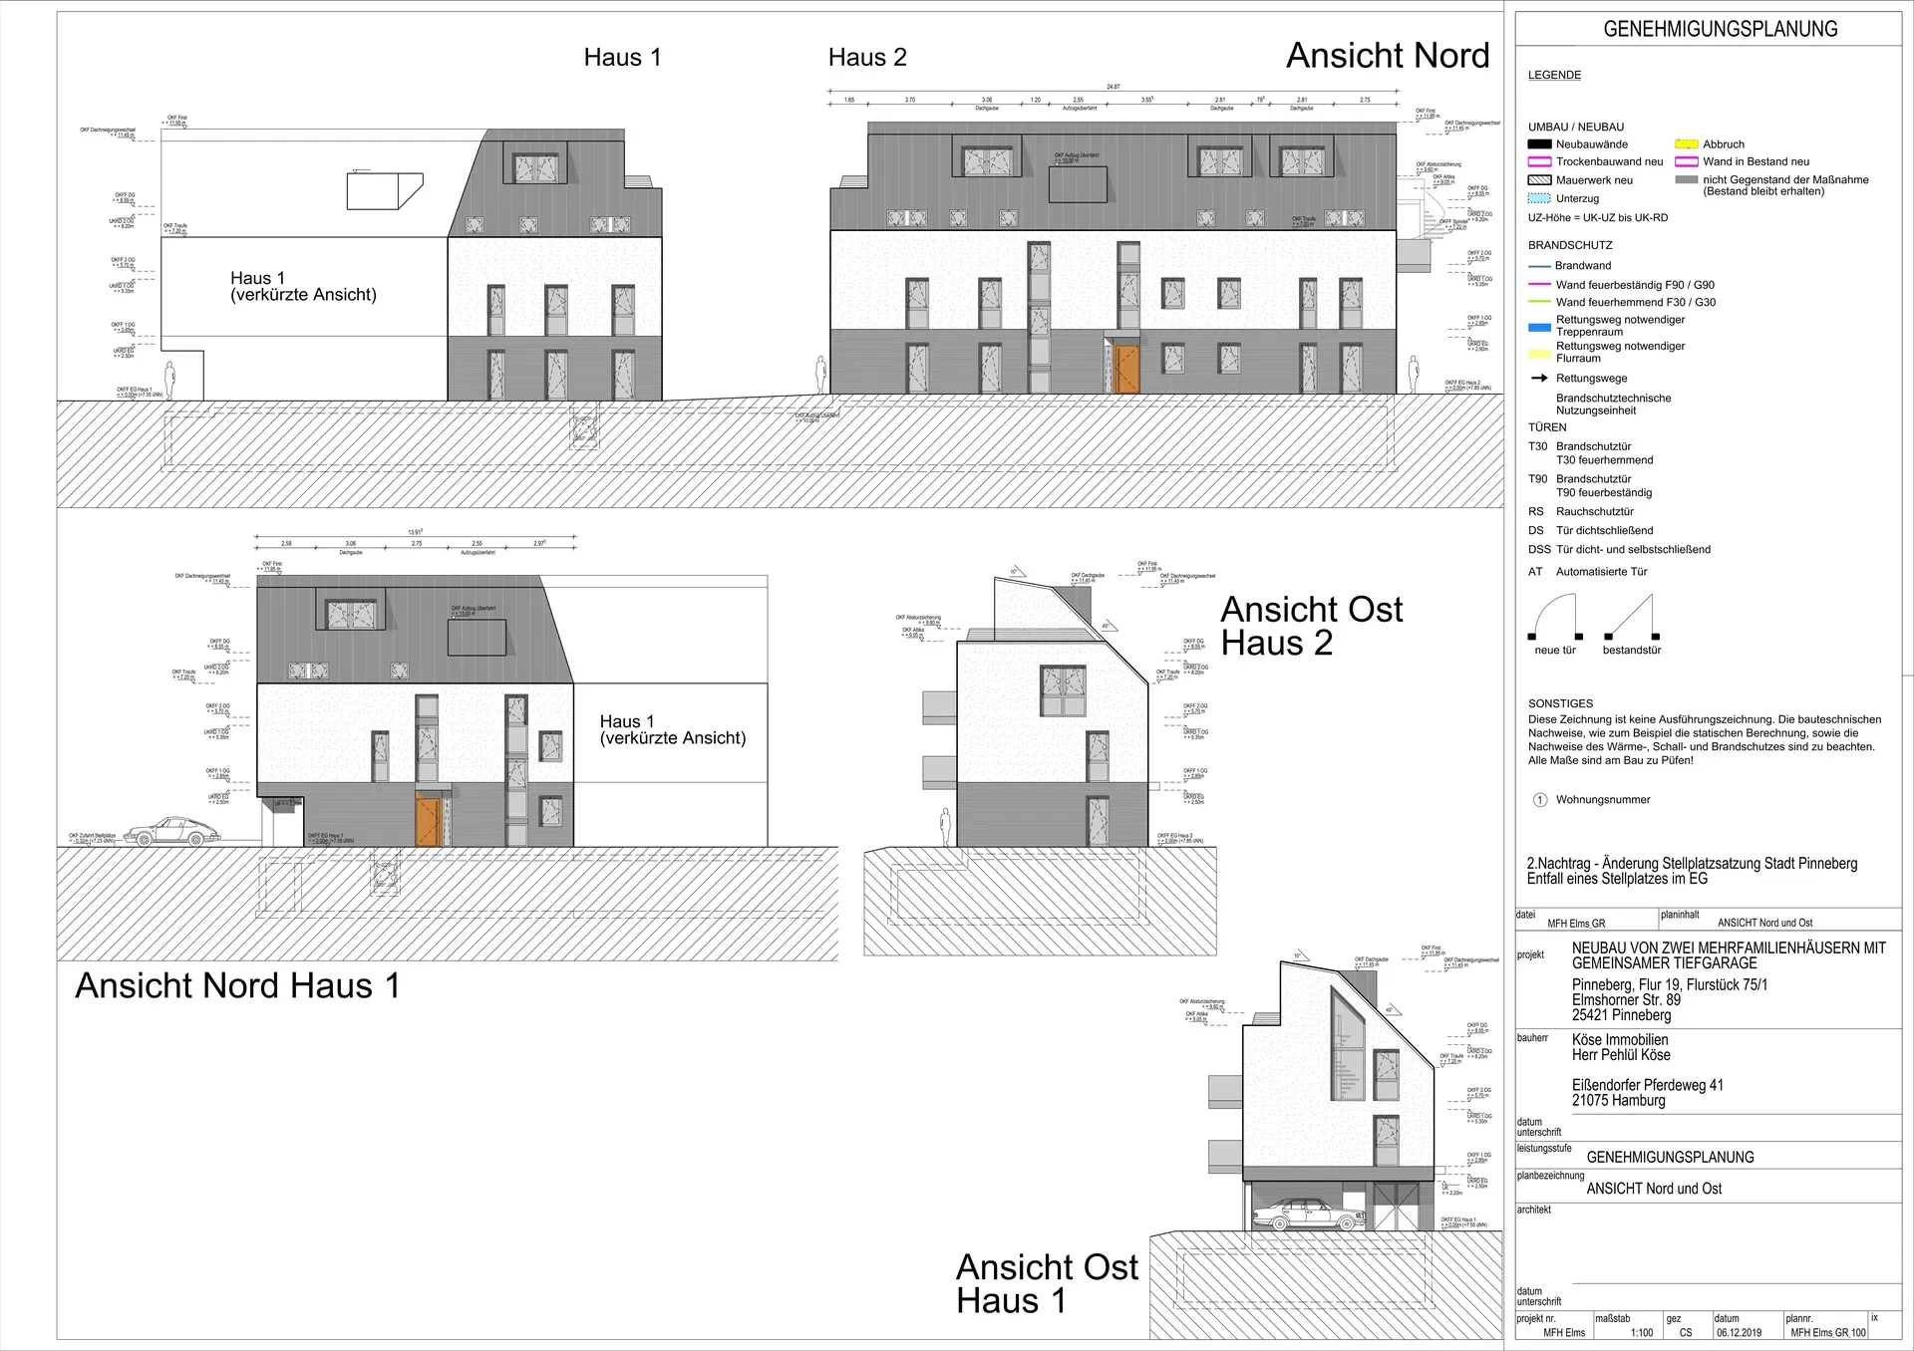
Task: Click the circled Wohnungsnummer symbol
Action: click(x=1539, y=800)
